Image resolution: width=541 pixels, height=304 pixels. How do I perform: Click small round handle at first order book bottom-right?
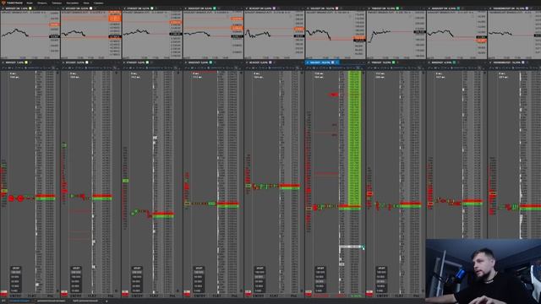57,291
